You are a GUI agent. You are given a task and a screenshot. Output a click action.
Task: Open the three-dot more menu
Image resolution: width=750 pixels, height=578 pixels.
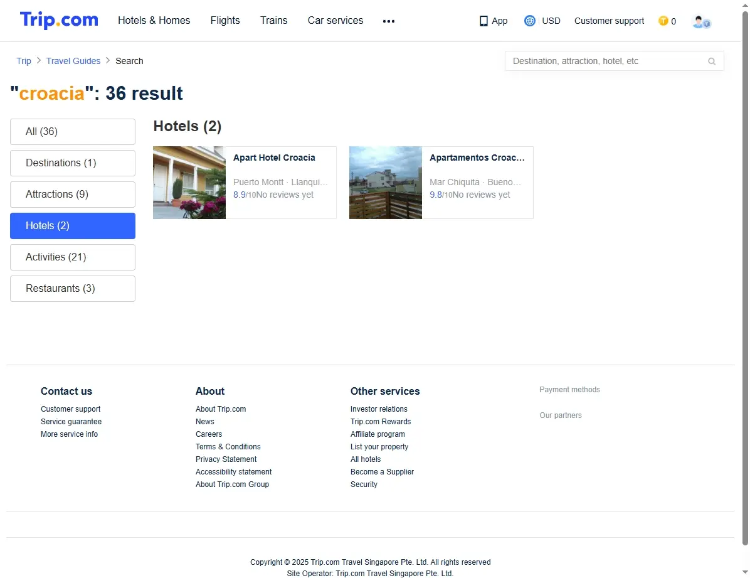[x=388, y=21]
